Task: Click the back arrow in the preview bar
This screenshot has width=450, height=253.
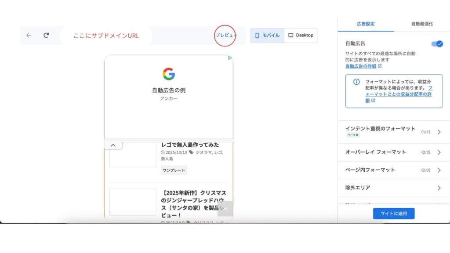Action: coord(29,36)
